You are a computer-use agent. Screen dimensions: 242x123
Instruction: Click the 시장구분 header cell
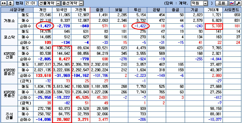[17, 10]
